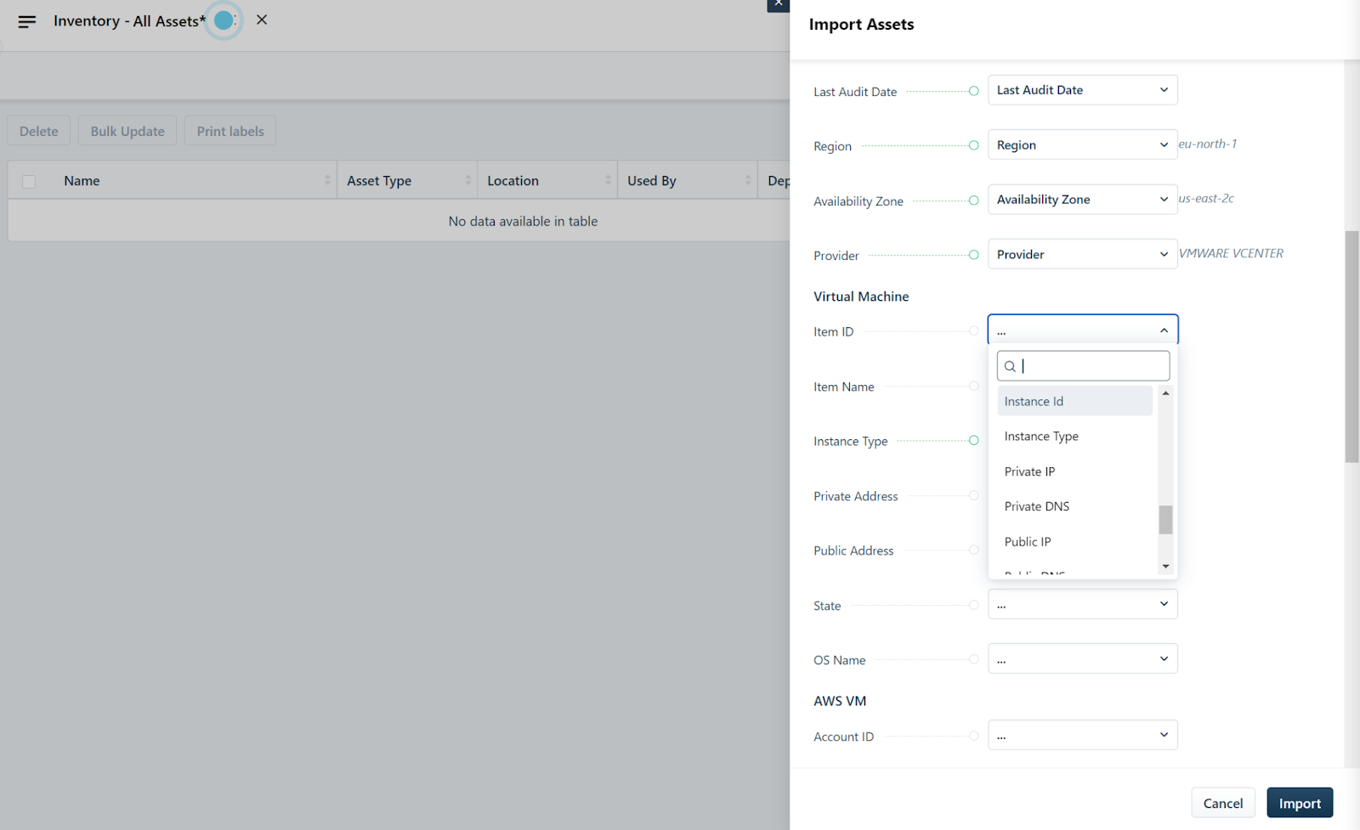
Task: Click the Bulk Update button
Action: (x=127, y=131)
